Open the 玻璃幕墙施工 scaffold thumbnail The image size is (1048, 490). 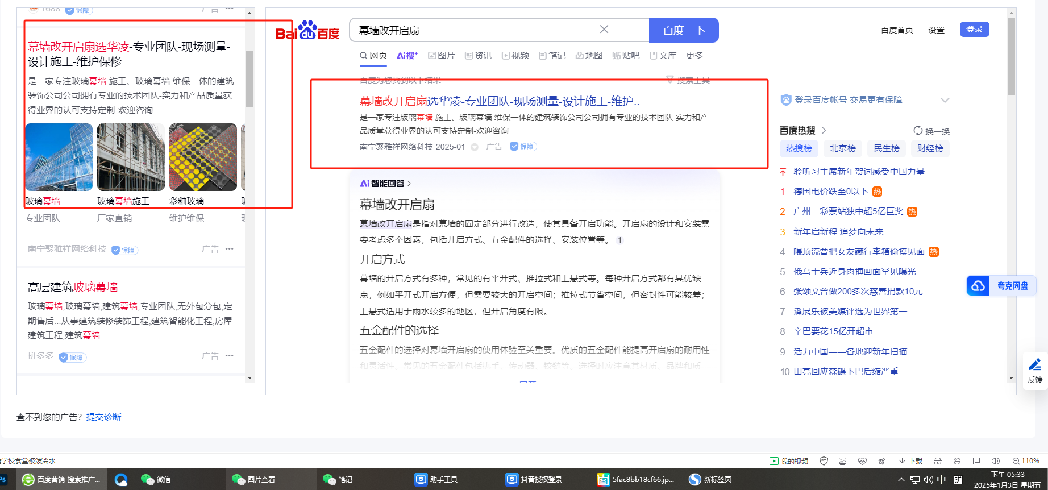131,157
